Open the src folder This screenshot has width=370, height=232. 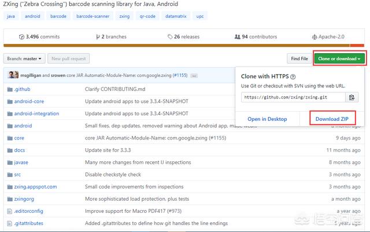[17, 175]
